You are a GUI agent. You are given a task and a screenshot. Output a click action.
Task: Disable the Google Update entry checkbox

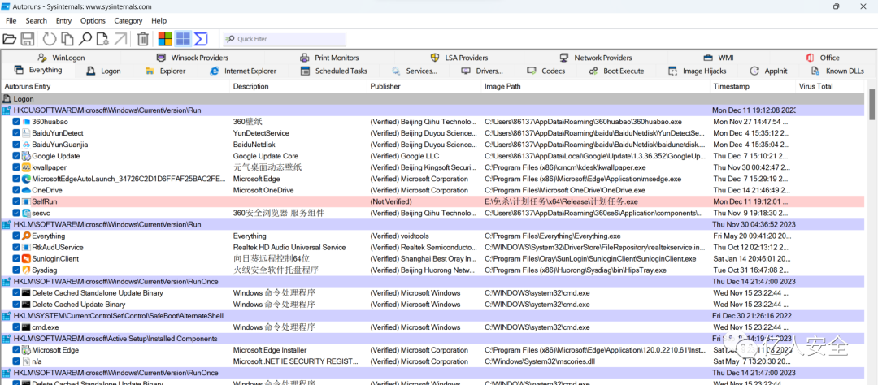(x=16, y=156)
